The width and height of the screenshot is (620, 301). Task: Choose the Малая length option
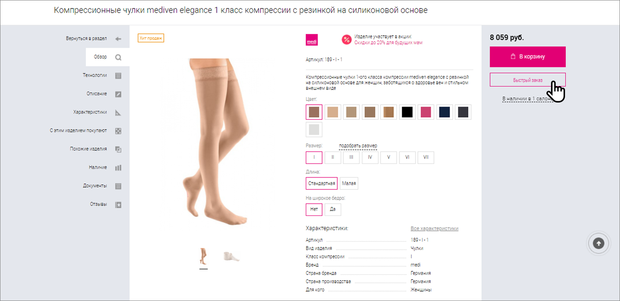349,183
